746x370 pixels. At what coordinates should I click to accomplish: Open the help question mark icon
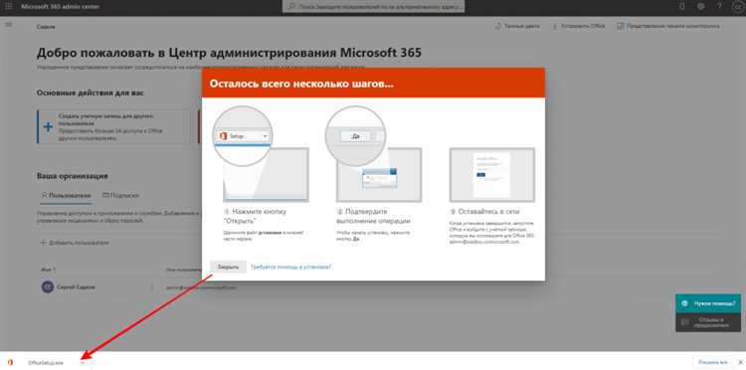point(720,7)
